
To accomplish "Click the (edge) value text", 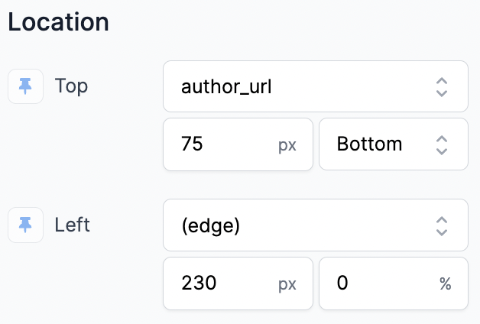I will [x=211, y=225].
